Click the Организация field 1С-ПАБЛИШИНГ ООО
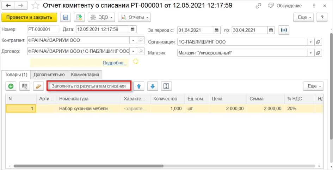 point(242,42)
